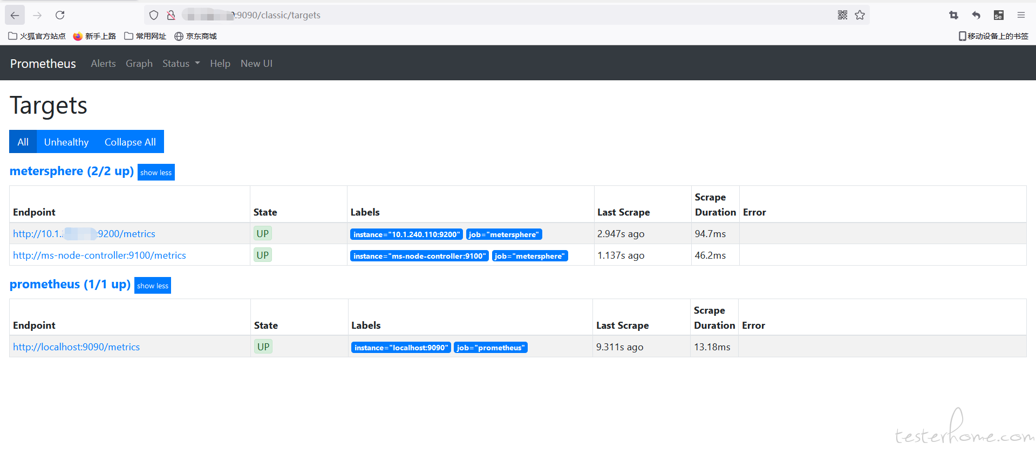Open the browser hamburger menu
Viewport: 1036px width, 457px height.
click(1021, 15)
